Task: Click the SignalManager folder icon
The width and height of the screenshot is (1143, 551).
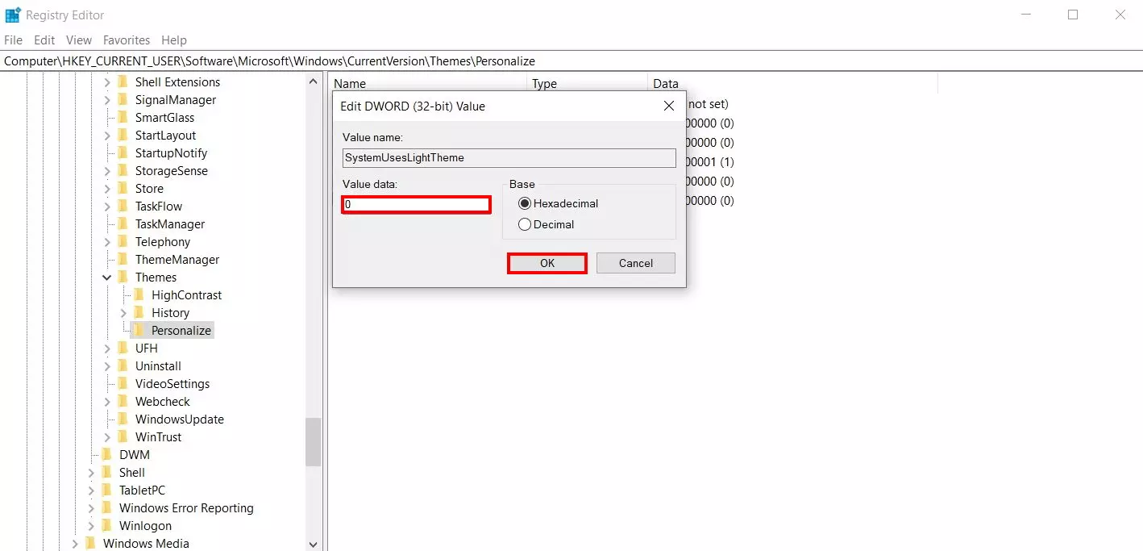Action: click(123, 99)
